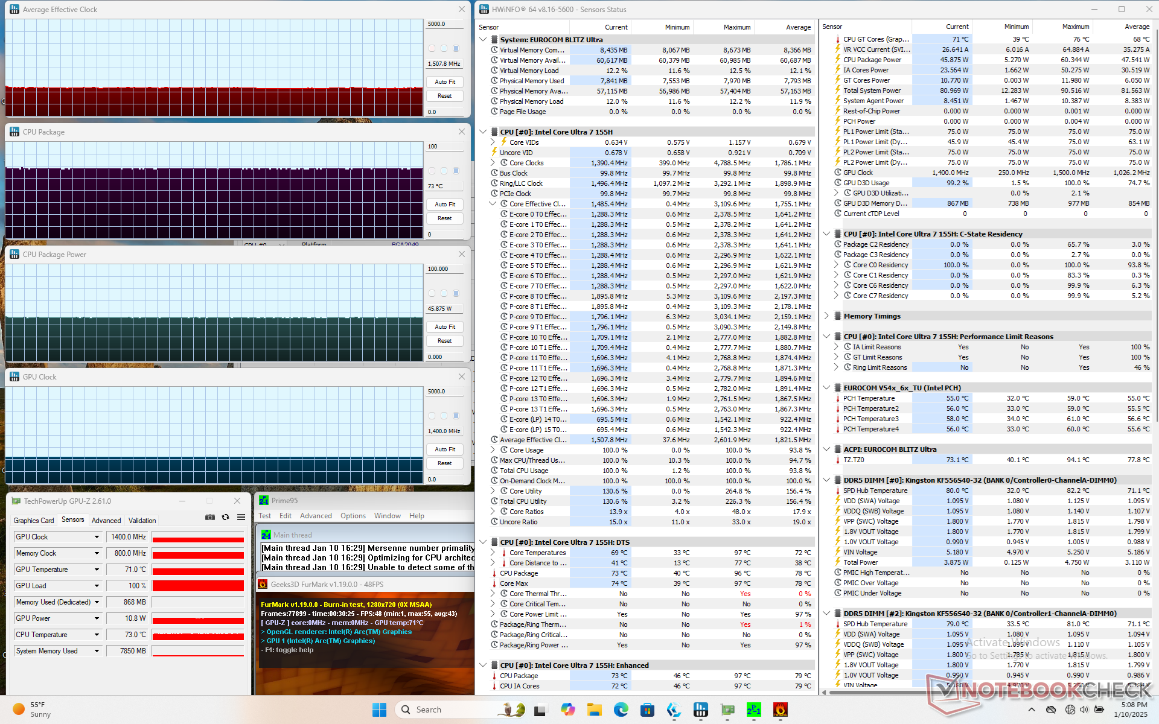1159x724 pixels.
Task: Collapse the System: EUROCOM BLITZ Ultra group
Action: pos(483,40)
